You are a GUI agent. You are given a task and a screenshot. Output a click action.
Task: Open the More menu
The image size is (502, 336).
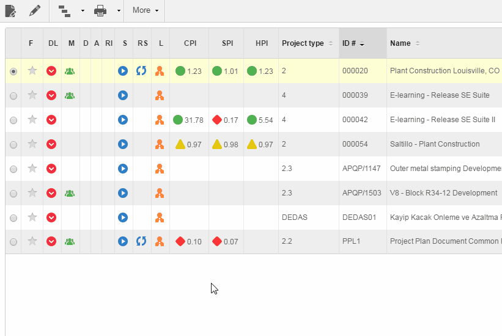(x=145, y=10)
